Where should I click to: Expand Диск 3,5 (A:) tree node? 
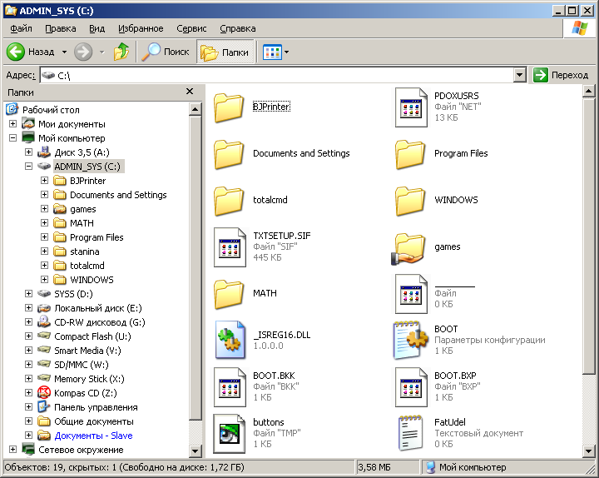[x=28, y=152]
